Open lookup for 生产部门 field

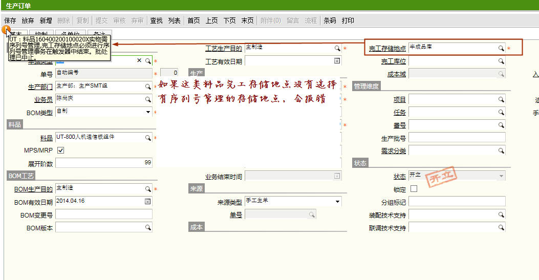148,86
